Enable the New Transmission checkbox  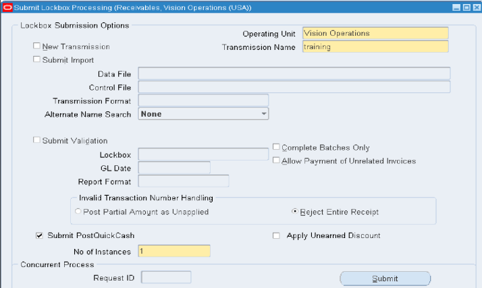click(x=37, y=47)
